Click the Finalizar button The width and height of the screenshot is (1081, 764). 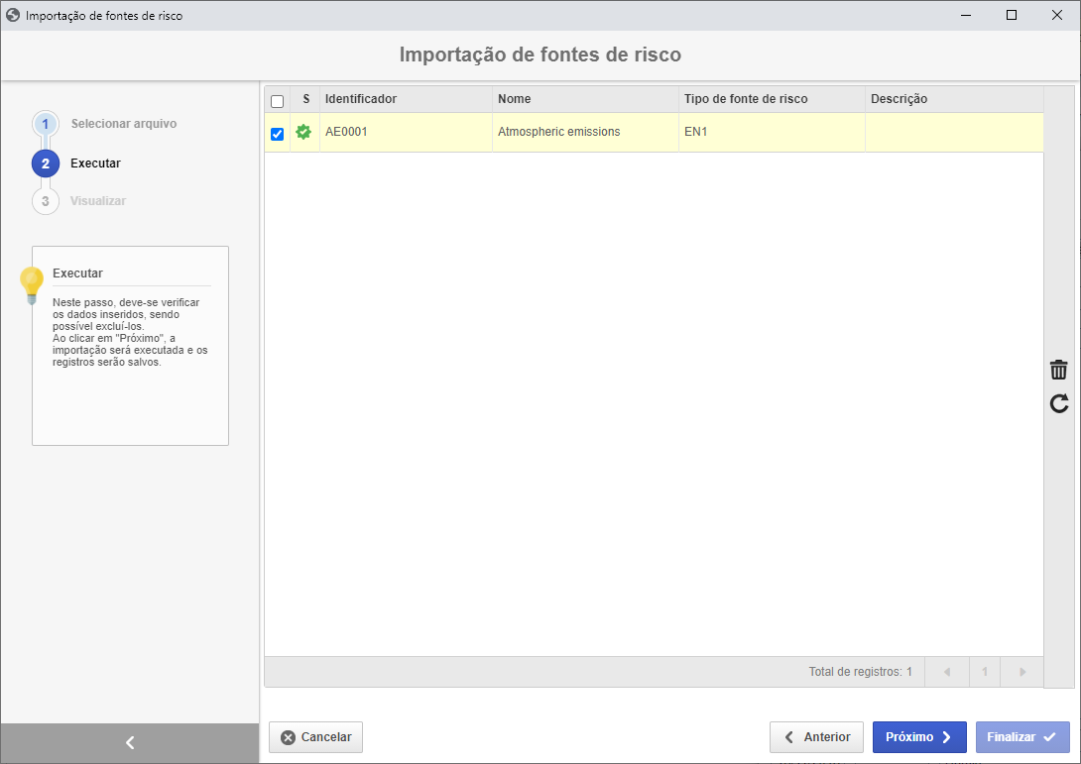coord(1022,737)
